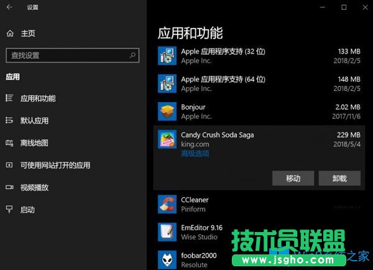
Task: Open the 视频播放 section
Action: click(x=34, y=187)
